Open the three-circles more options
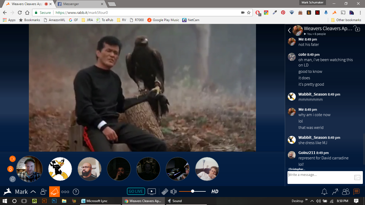 [65, 192]
